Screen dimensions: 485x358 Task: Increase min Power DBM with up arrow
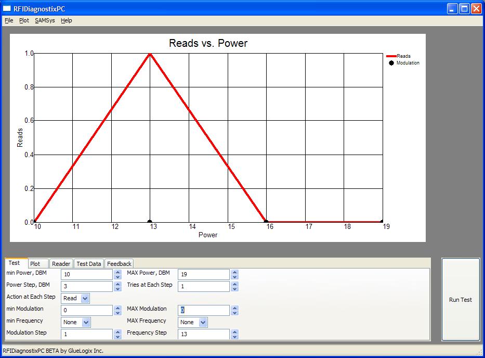pyautogui.click(x=117, y=272)
